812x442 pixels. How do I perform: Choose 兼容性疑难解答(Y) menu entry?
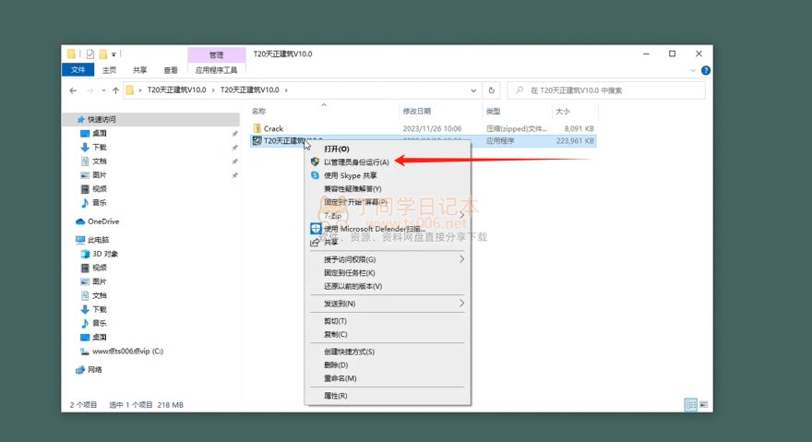click(x=388, y=189)
